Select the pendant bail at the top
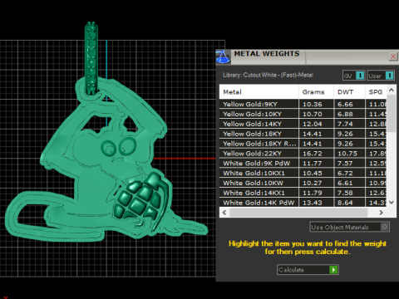This screenshot has width=399, height=299. point(91,58)
